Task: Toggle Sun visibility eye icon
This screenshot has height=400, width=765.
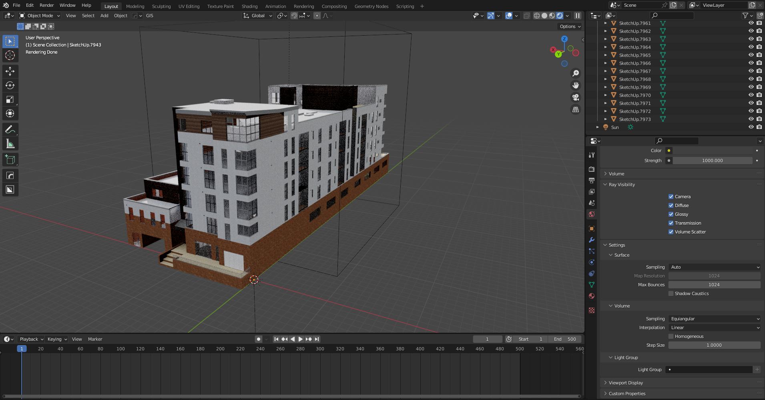Action: point(751,127)
